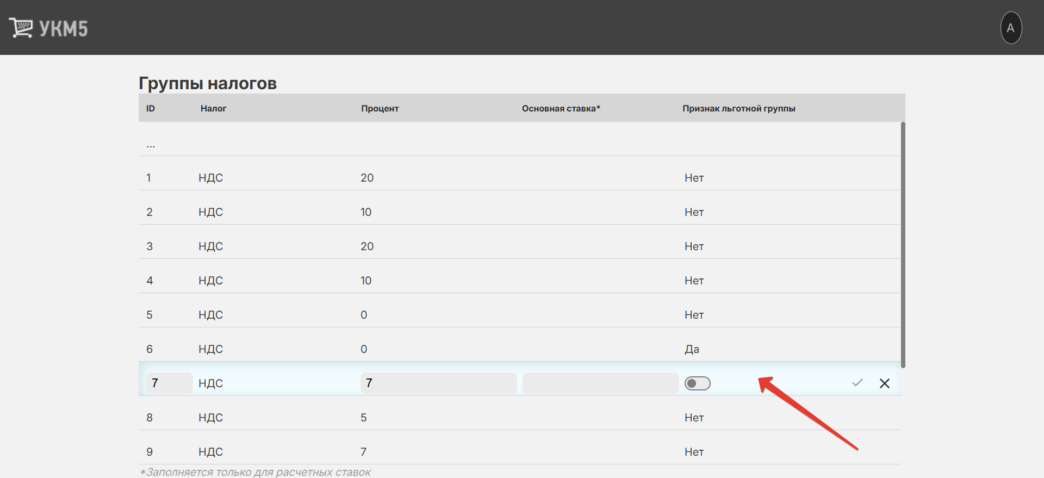Click the shopping cart logo icon
The height and width of the screenshot is (478, 1044).
(21, 28)
